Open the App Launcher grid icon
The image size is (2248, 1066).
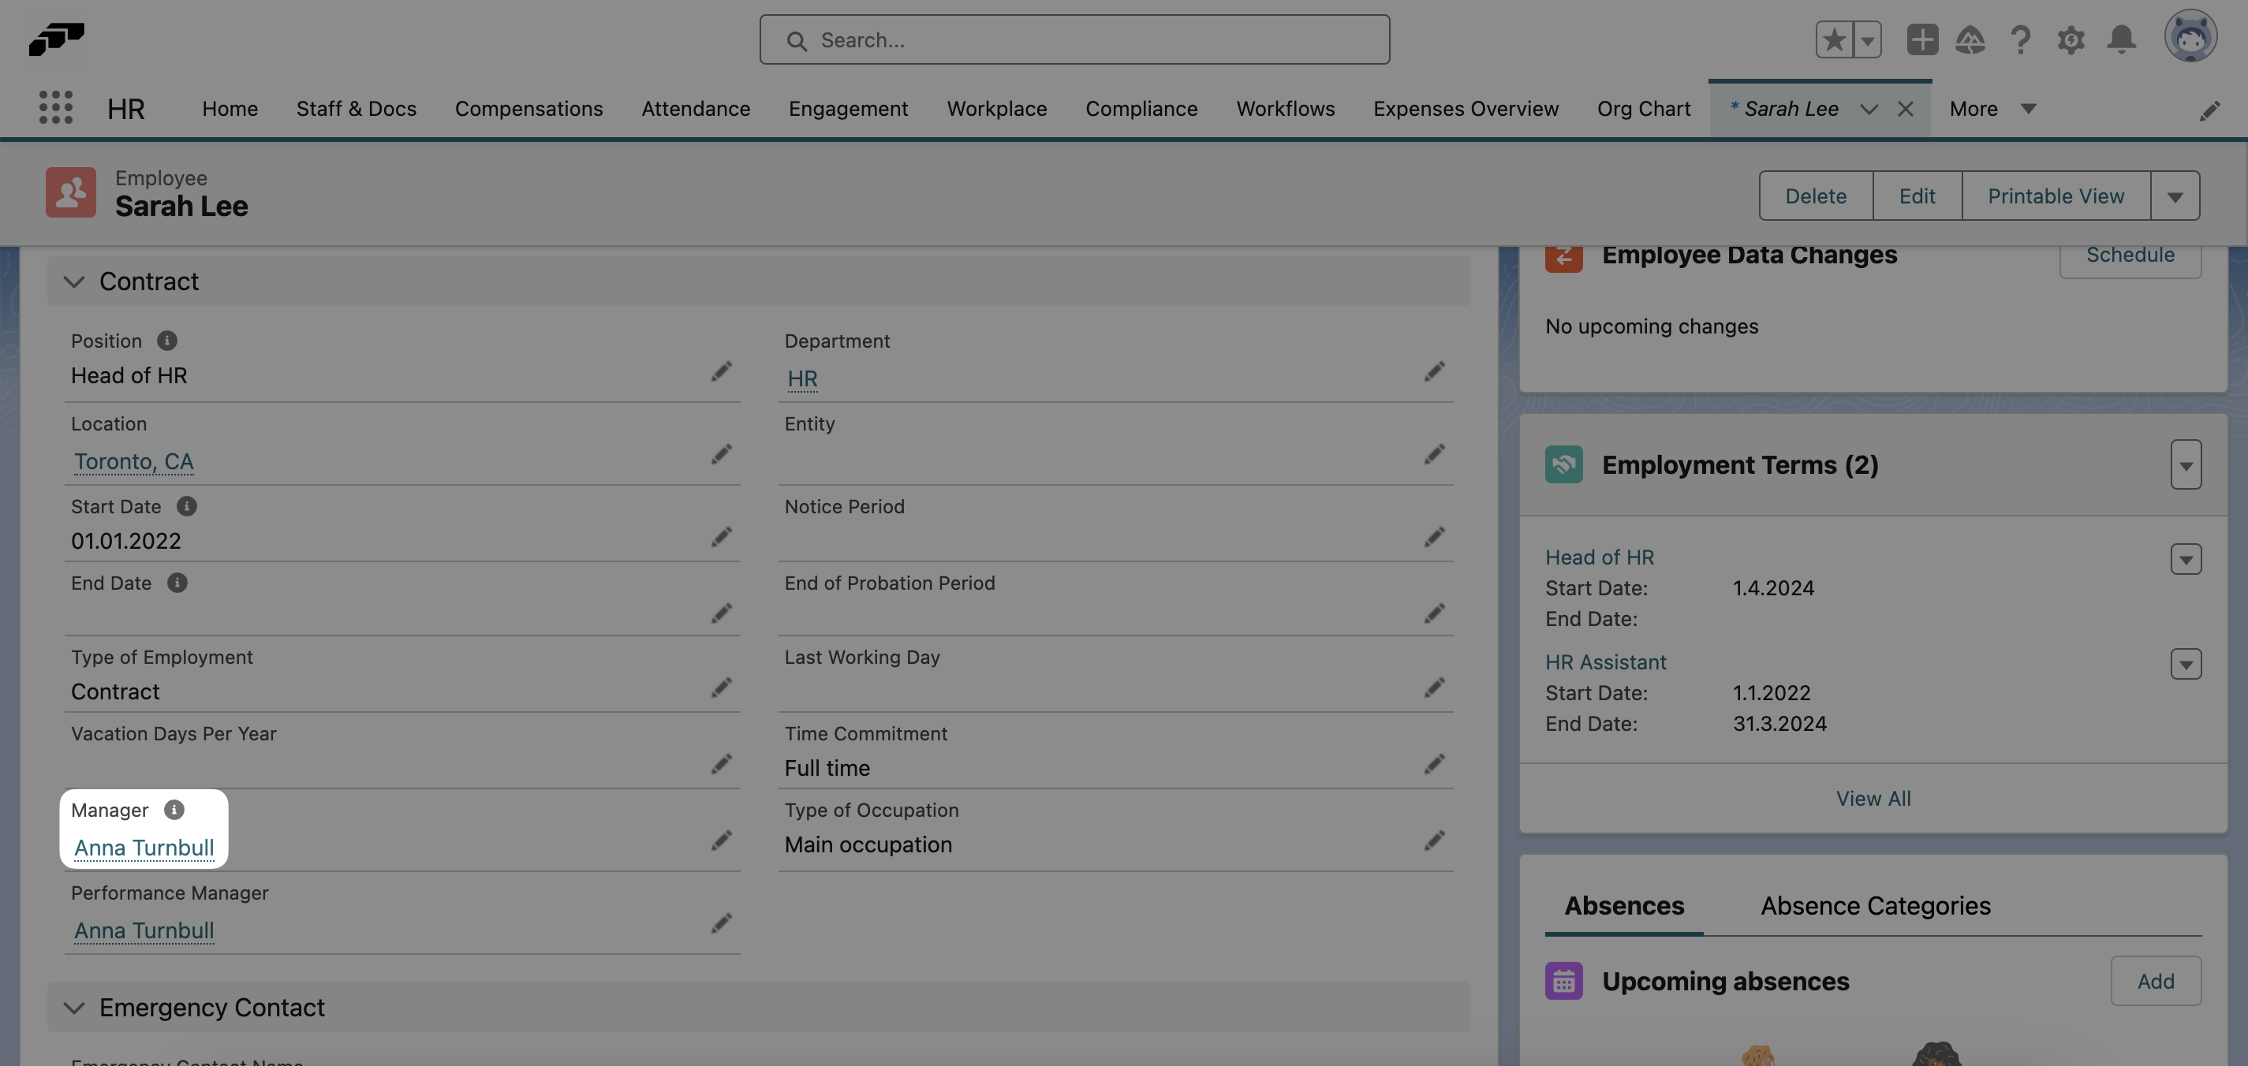pyautogui.click(x=55, y=107)
